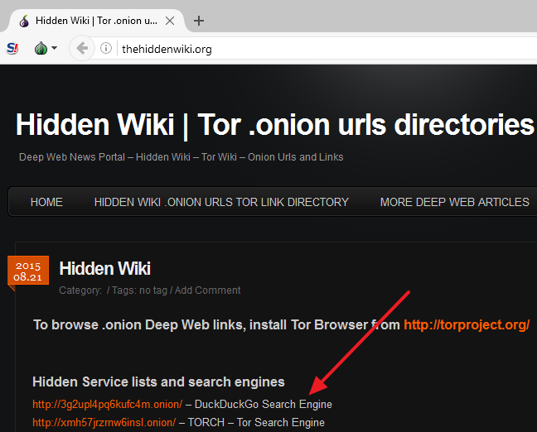Follow the torproject.org link
This screenshot has height=432, width=537.
pos(466,325)
